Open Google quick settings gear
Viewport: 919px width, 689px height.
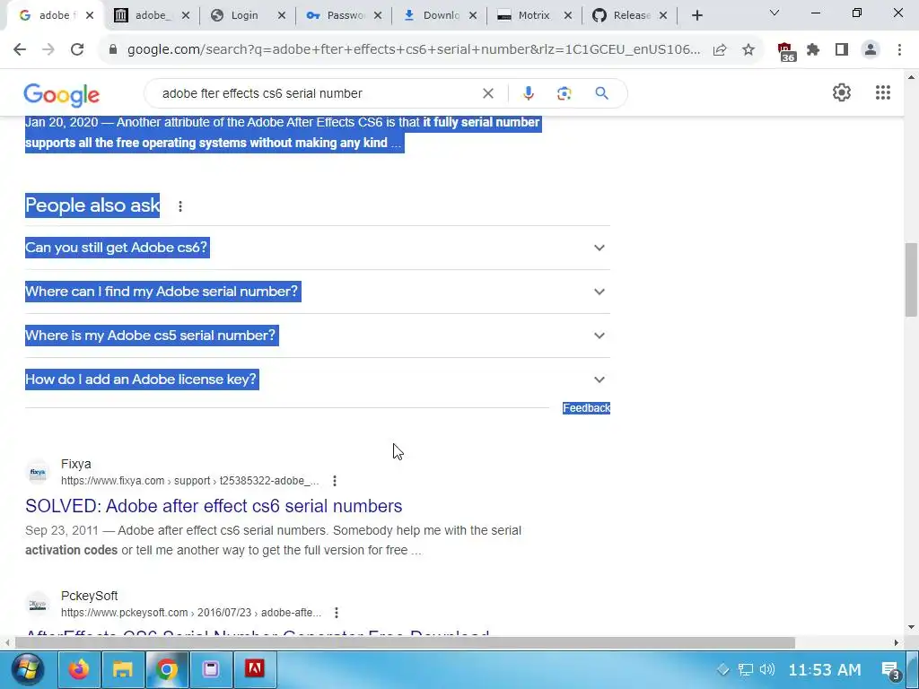coord(842,92)
